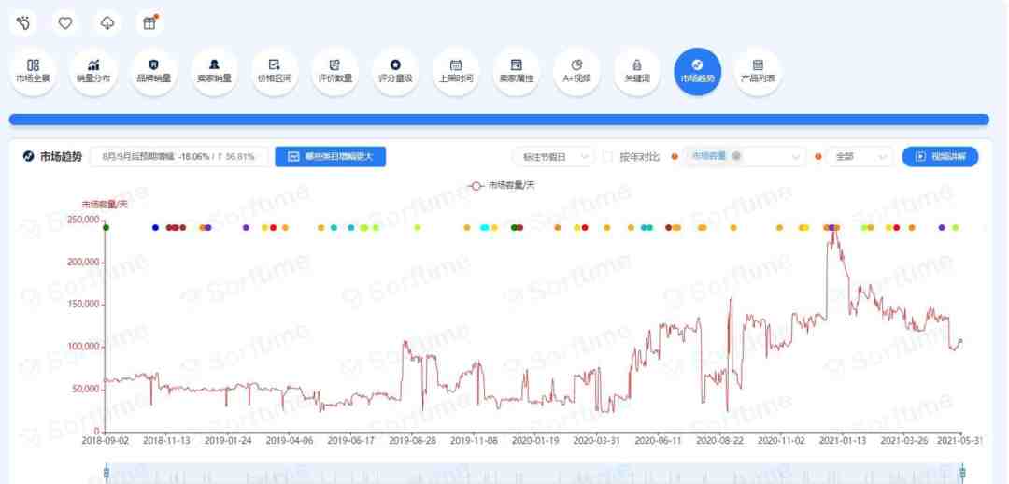The image size is (1009, 484).
Task: Click the blue 哪些类目增幅更大 button
Action: (x=330, y=156)
